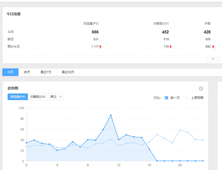This screenshot has height=170, width=222.
Task: Click today's PV value 666
Action: coord(95,32)
